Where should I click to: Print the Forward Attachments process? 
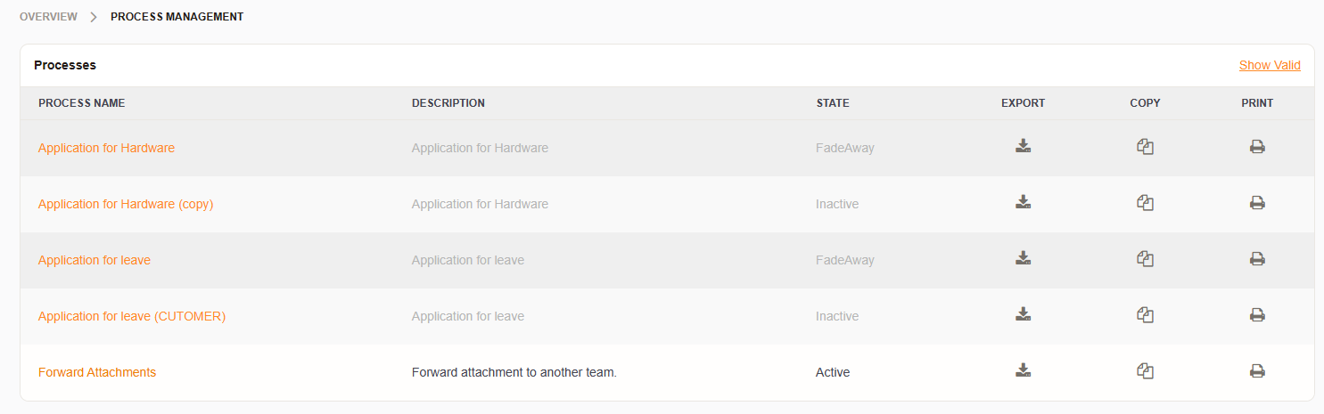[1257, 371]
